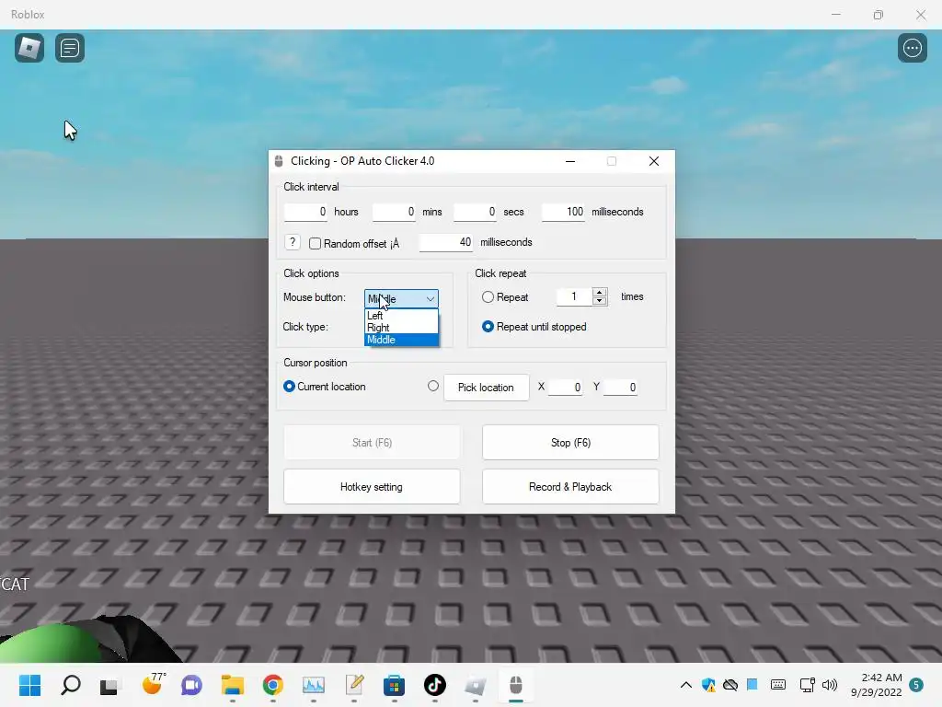Show hidden system tray icons
This screenshot has width=942, height=707.
(685, 685)
